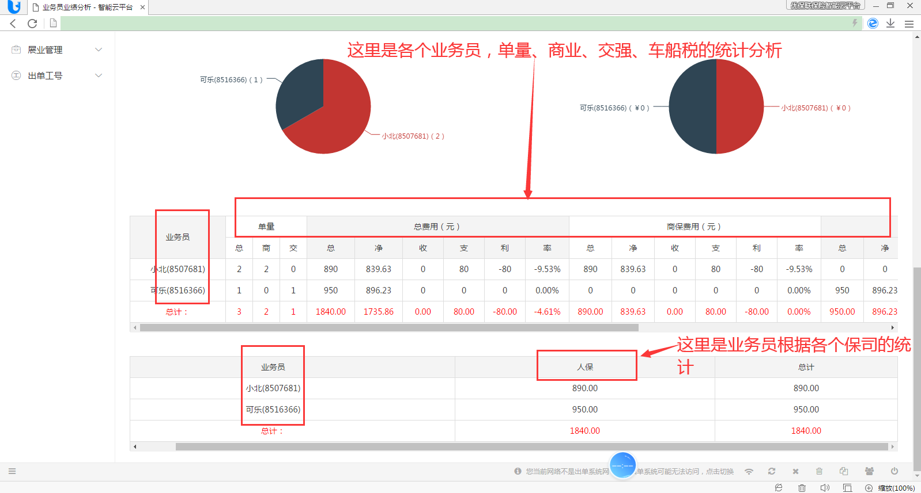The image size is (921, 493).
Task: Open the 展业管理 sidebar menu
Action: click(x=57, y=49)
